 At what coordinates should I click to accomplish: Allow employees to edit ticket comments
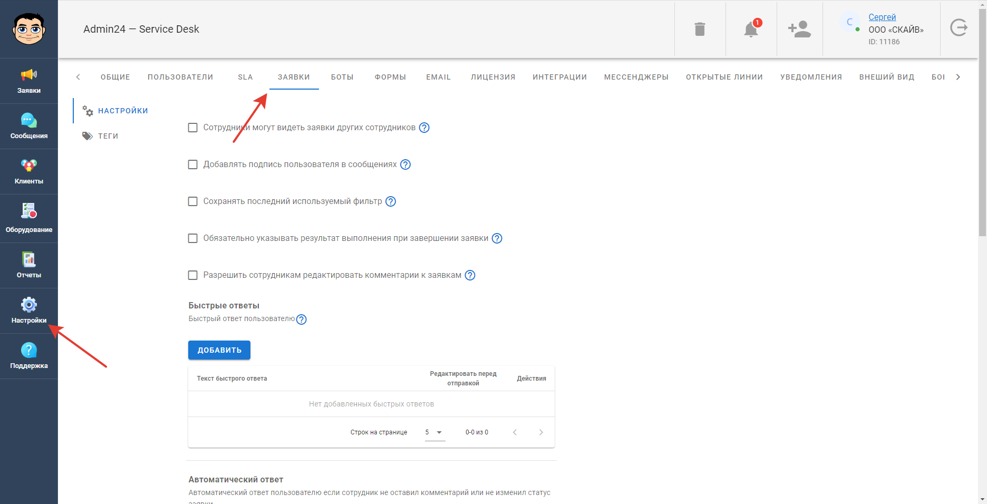[193, 275]
